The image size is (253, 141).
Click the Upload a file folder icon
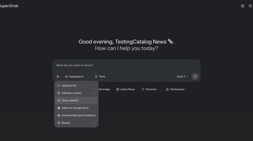pos(59,86)
